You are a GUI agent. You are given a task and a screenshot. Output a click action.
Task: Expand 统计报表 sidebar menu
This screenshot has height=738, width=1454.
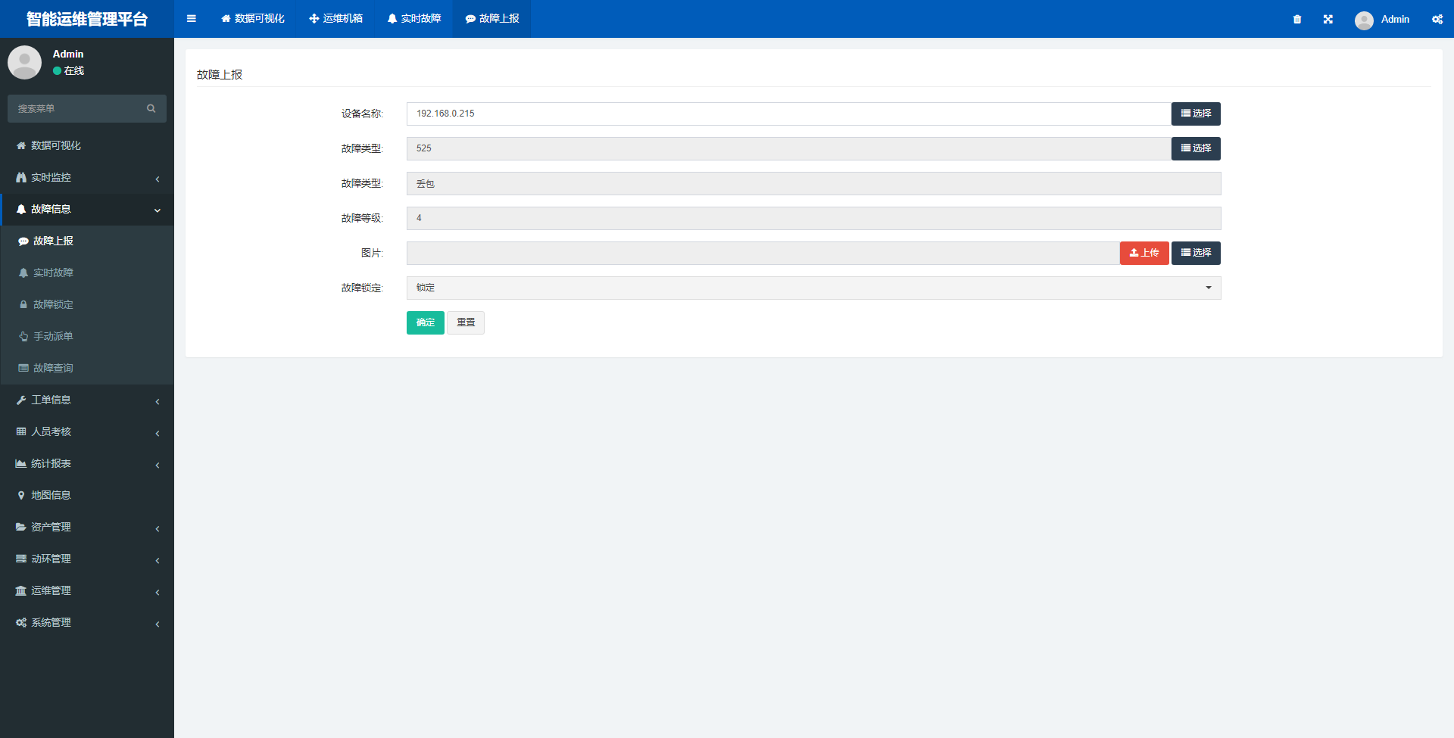pyautogui.click(x=87, y=463)
